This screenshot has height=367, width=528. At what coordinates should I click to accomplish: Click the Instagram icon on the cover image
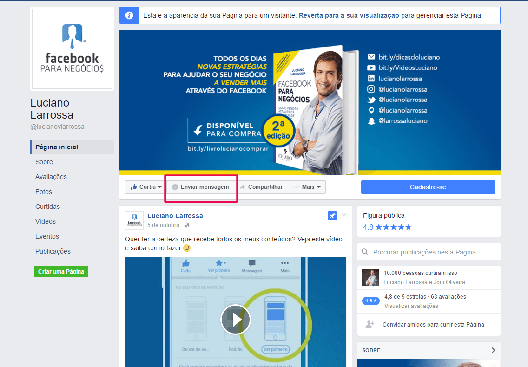(x=371, y=89)
